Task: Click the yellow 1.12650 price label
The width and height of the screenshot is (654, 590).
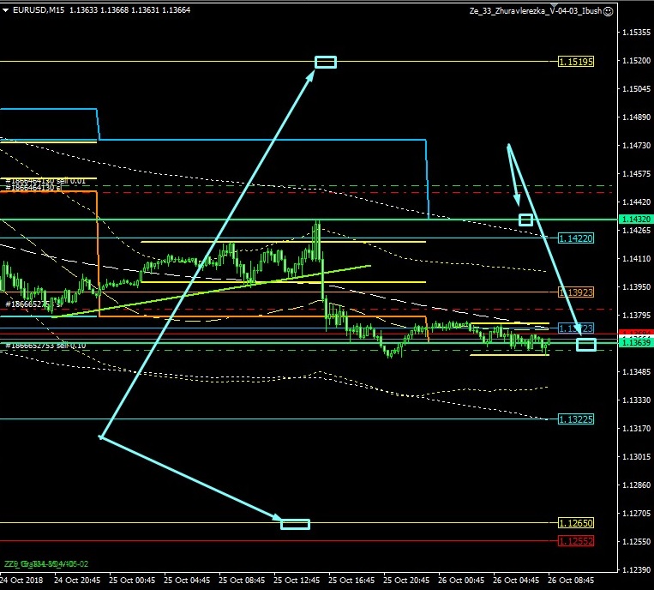Action: [x=576, y=522]
